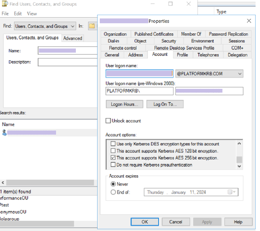Click Cancel in the Properties dialog
Viewport: 260px width, 231px height.
[x=176, y=222]
